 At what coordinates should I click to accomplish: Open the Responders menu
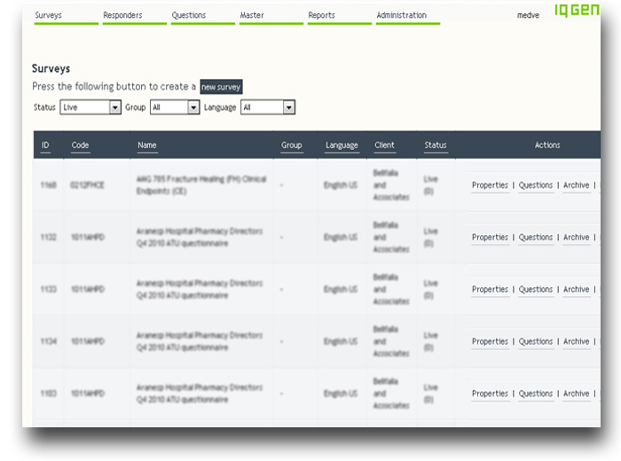pyautogui.click(x=122, y=16)
